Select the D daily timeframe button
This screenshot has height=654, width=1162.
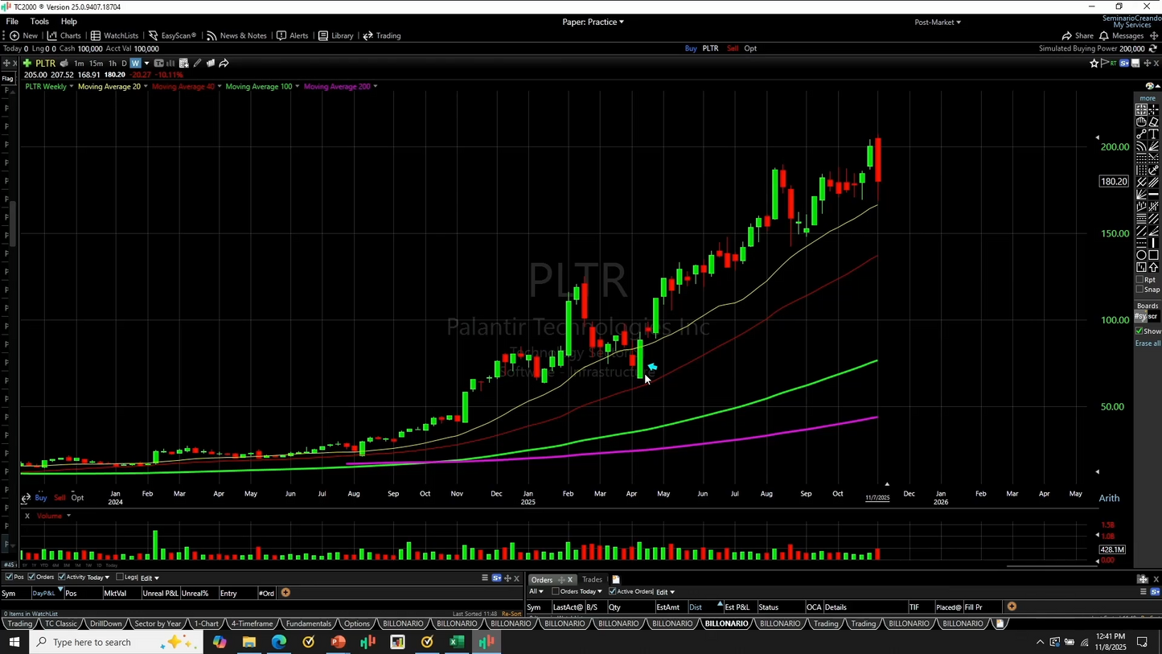[x=124, y=64]
